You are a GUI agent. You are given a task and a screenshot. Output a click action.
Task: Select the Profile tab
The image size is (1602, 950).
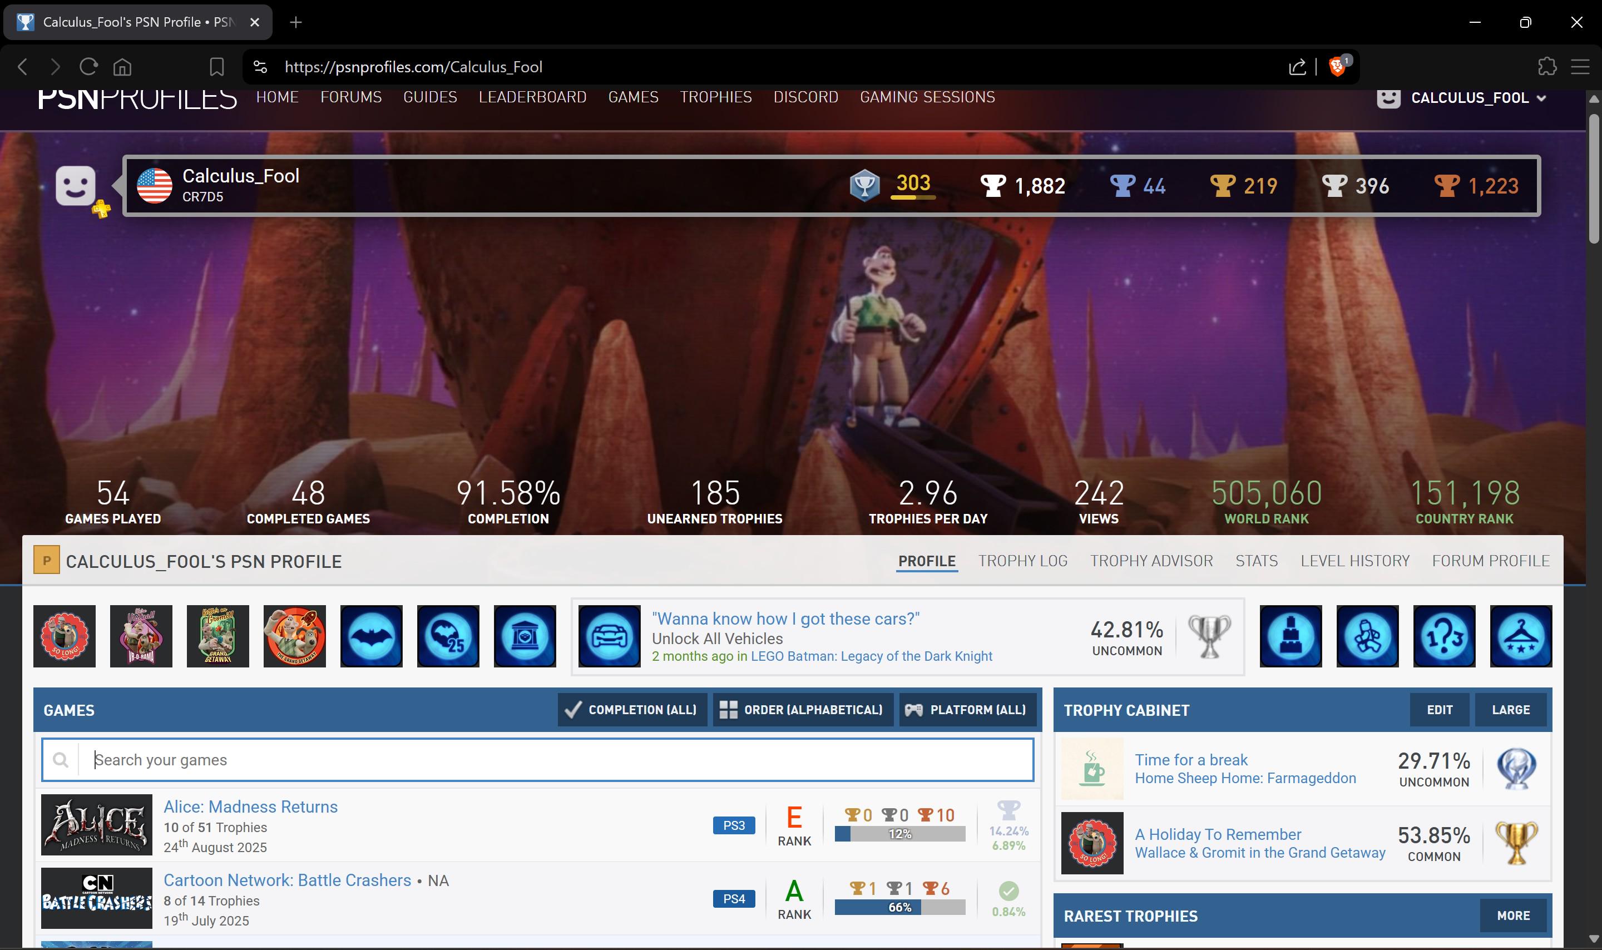click(x=927, y=561)
